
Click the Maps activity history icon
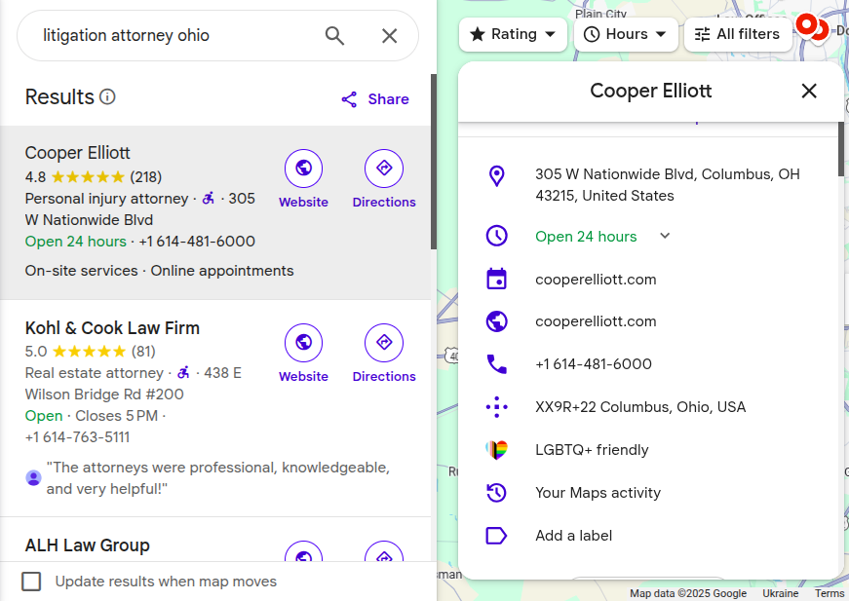496,492
